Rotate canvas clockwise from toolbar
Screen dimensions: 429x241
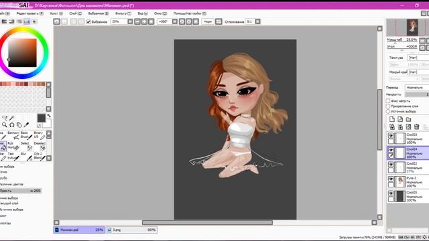point(189,21)
